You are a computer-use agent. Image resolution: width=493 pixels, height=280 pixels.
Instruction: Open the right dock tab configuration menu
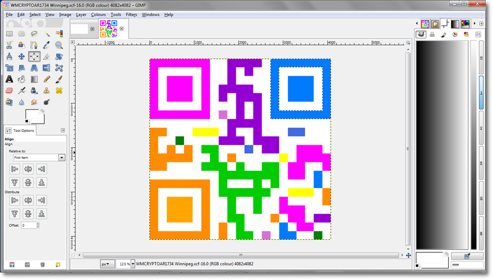(481, 24)
